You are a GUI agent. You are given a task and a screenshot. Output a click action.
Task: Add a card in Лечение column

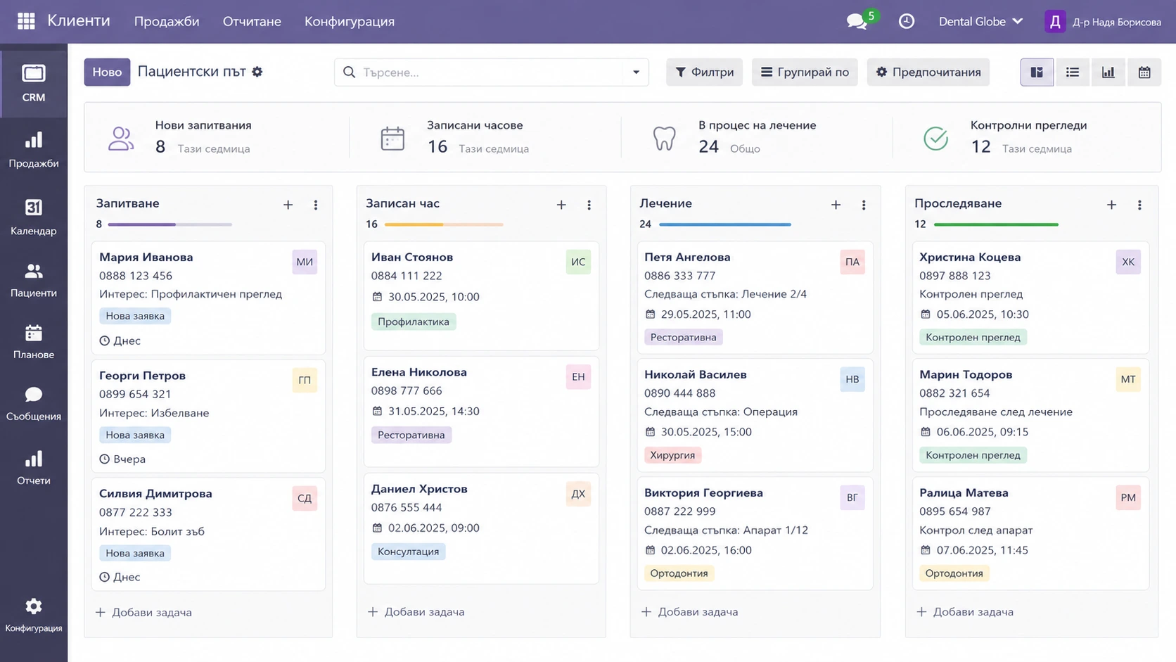[x=836, y=205]
